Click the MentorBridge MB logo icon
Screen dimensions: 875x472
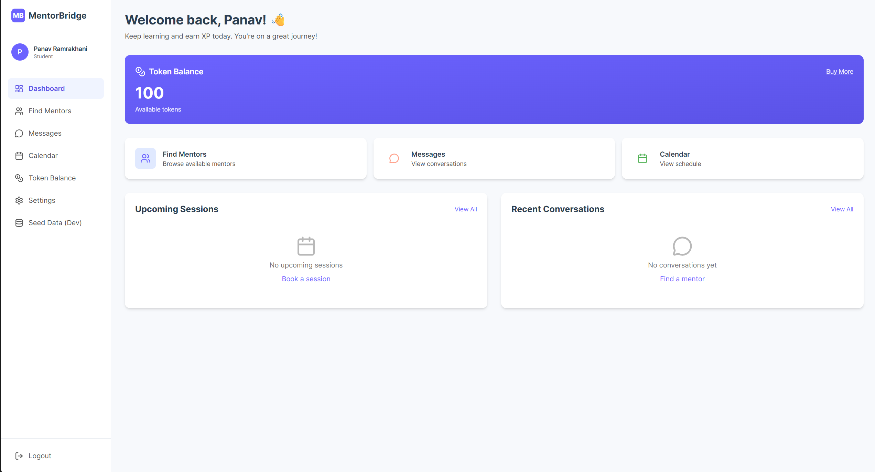point(19,15)
